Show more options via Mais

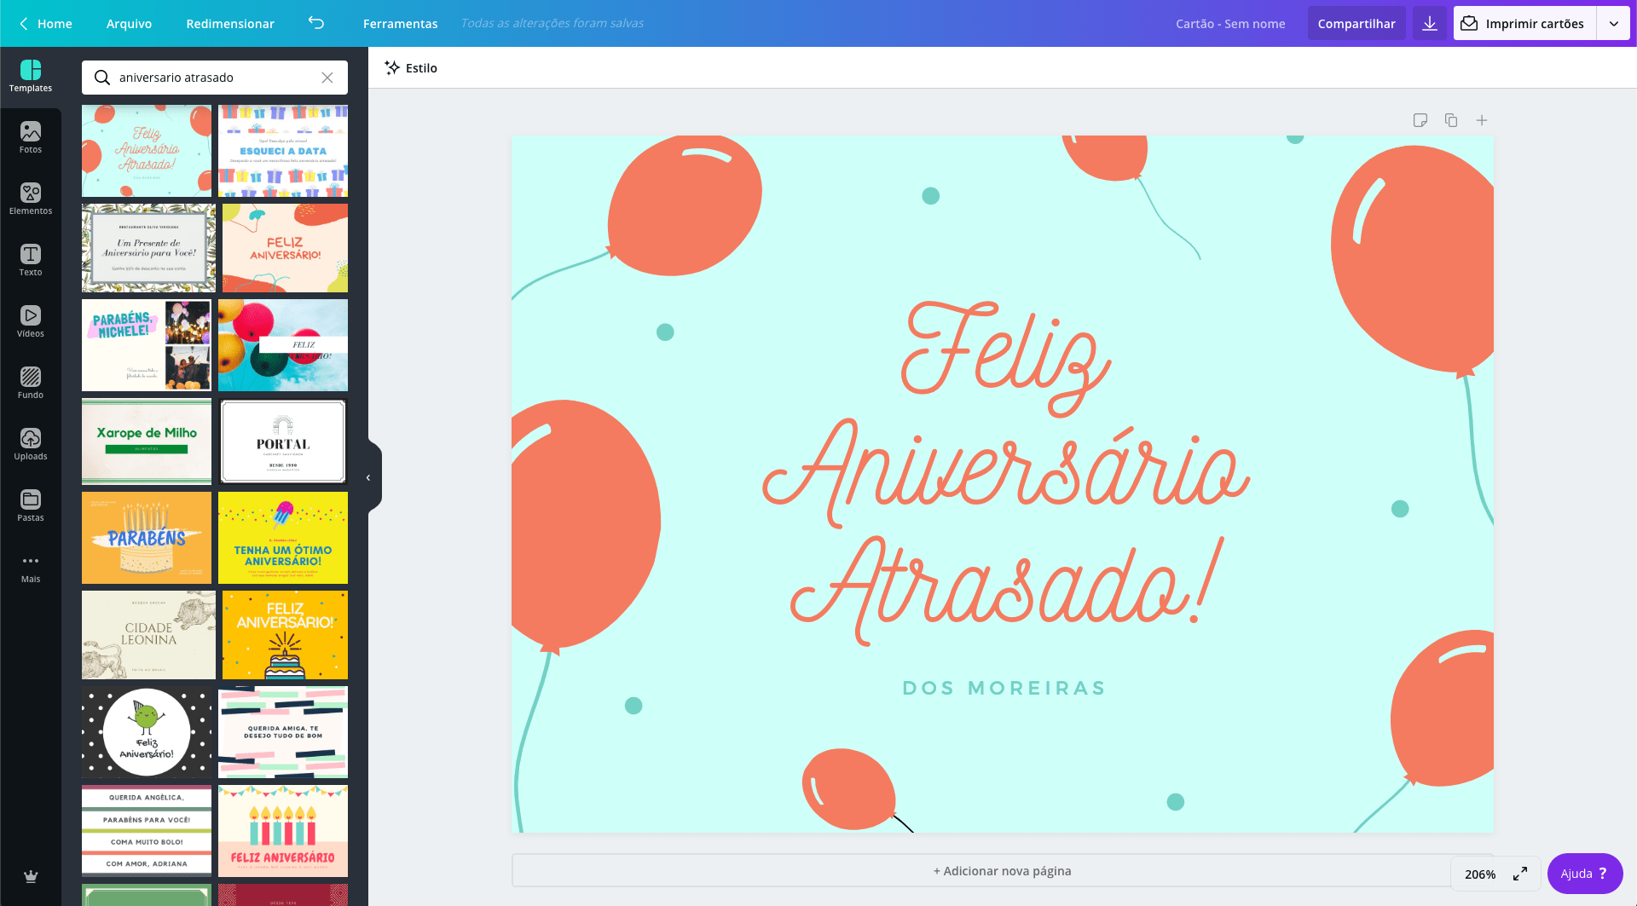tap(31, 568)
